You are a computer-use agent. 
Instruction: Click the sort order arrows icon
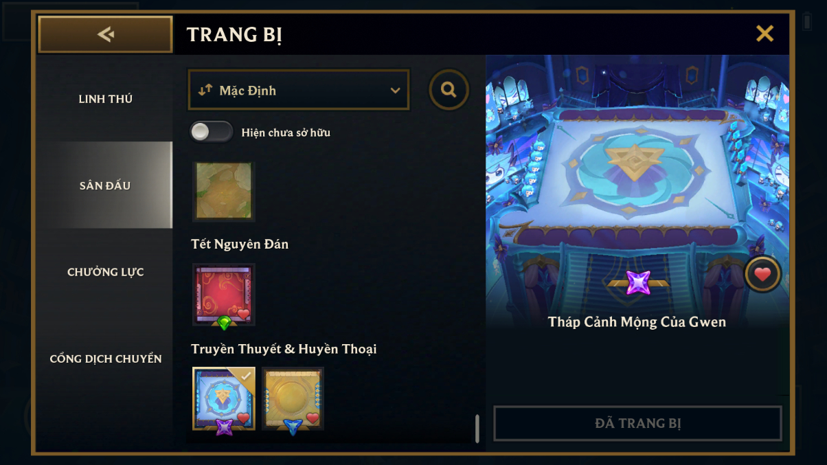tap(205, 90)
